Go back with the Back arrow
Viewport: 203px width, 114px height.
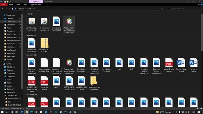click(x=3, y=9)
